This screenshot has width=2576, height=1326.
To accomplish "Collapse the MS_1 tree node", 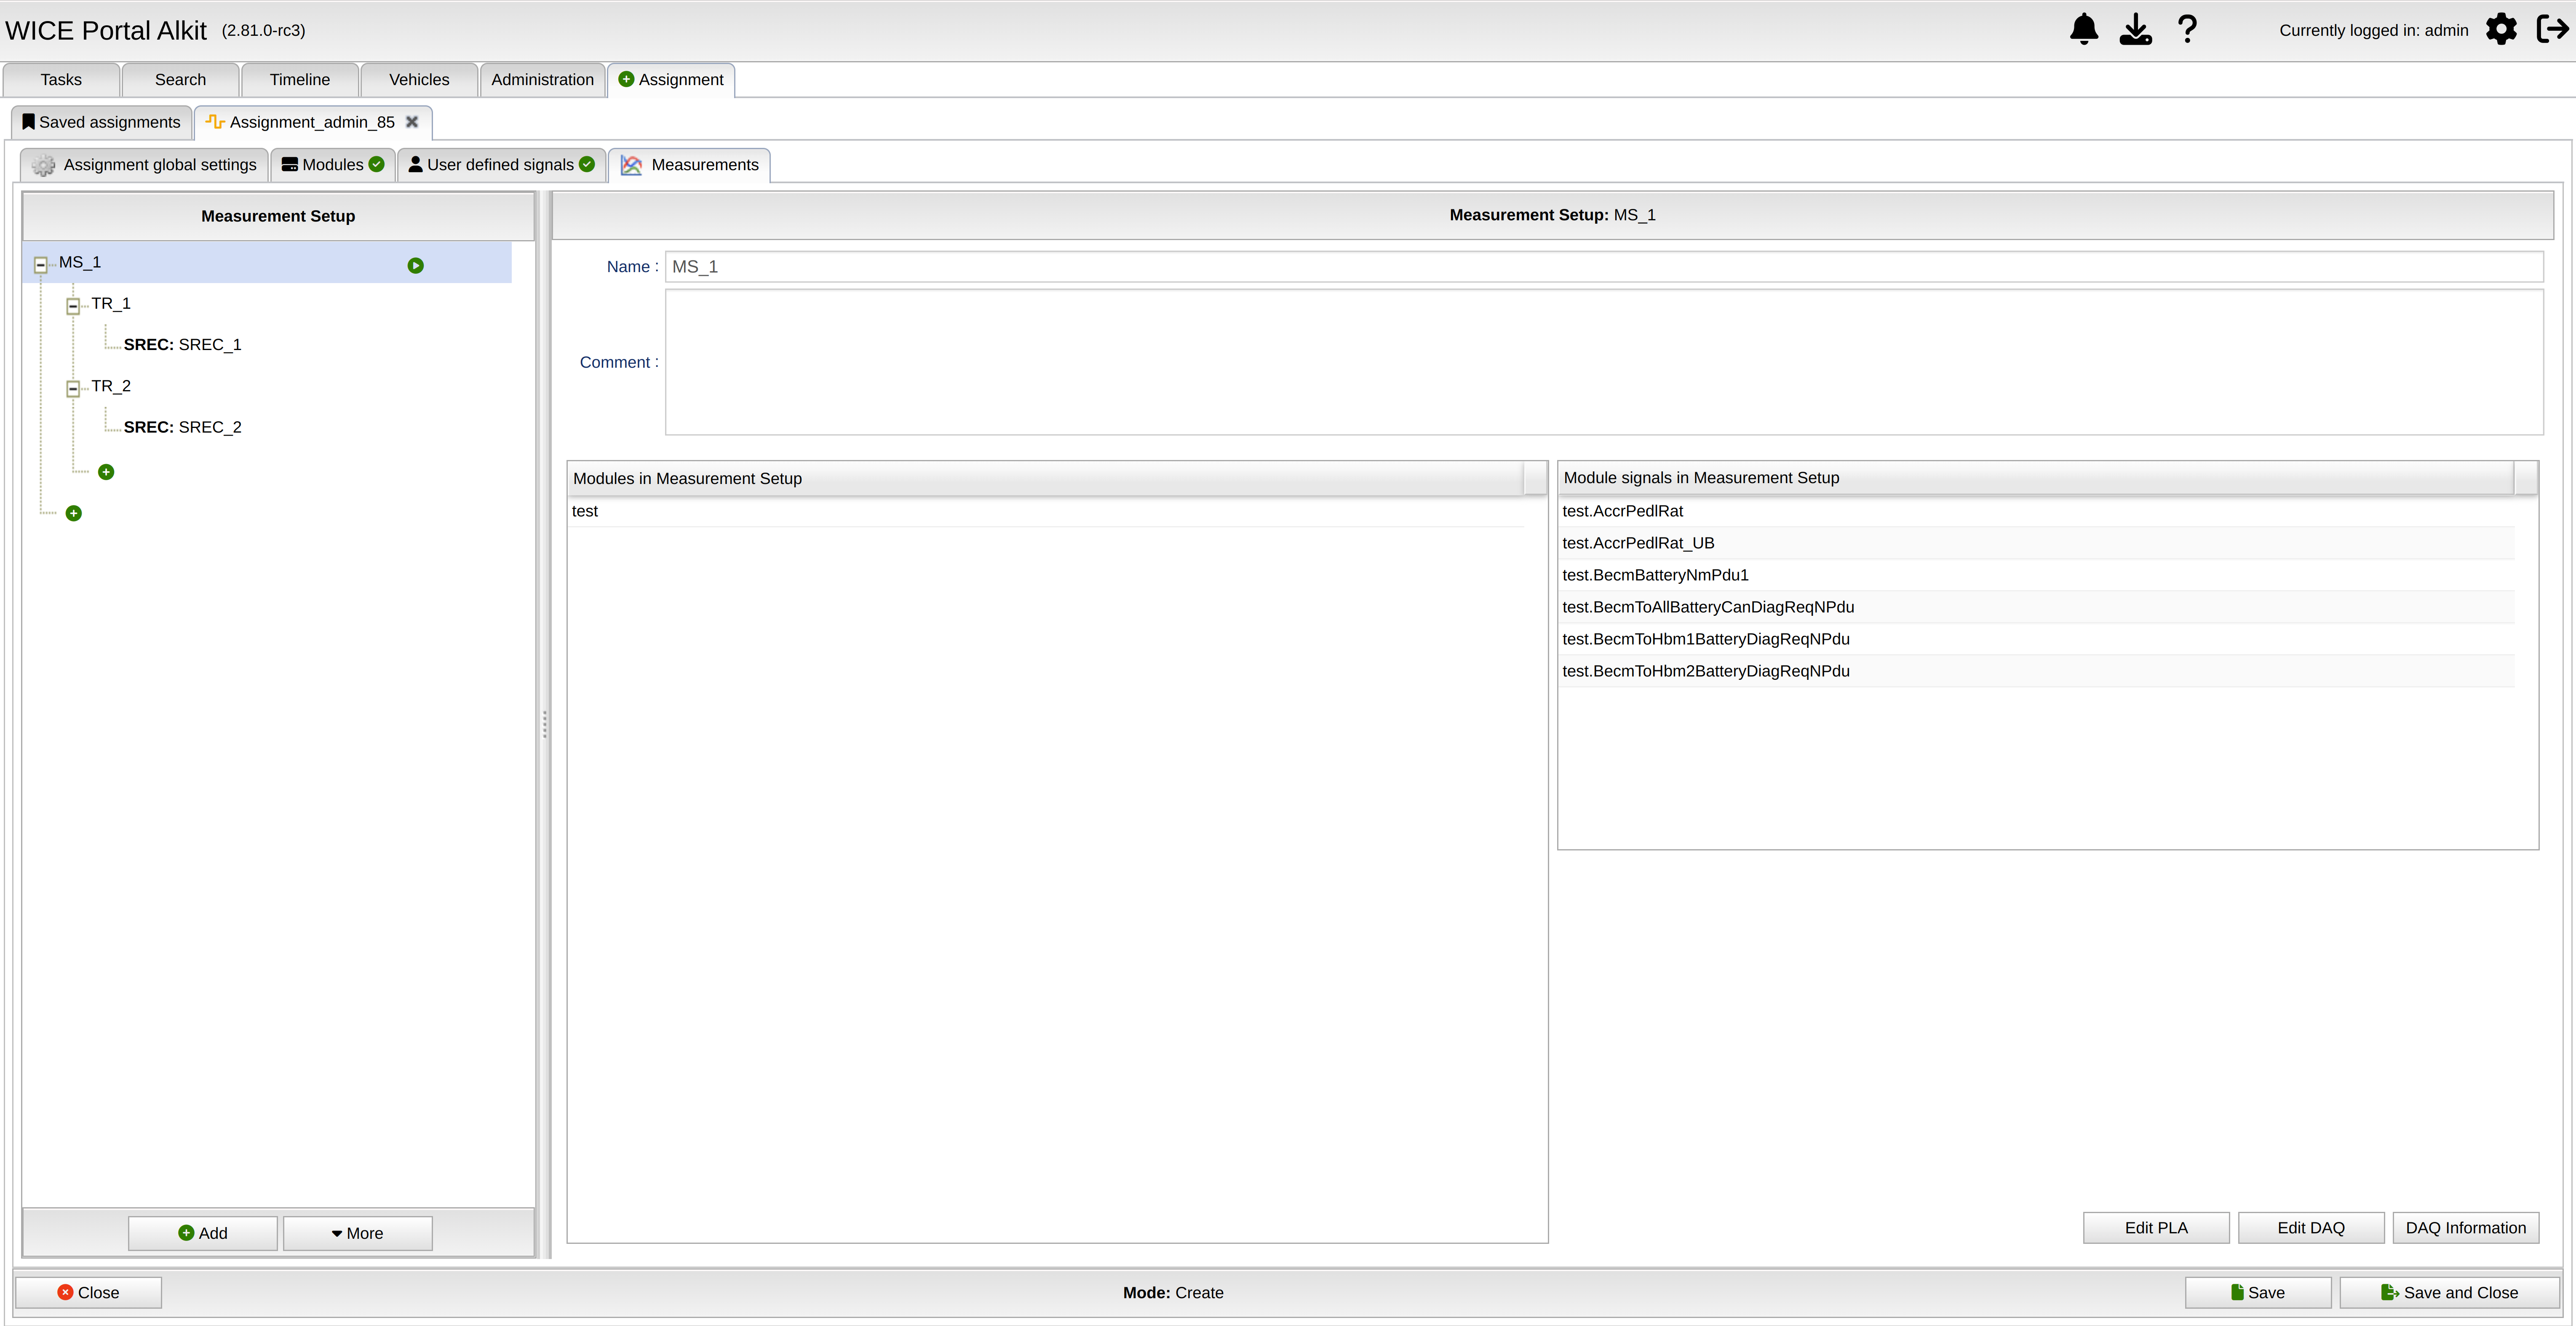I will (41, 265).
